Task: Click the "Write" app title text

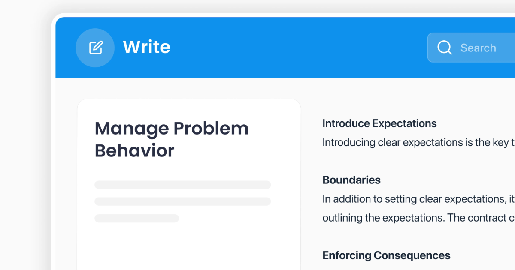Action: (x=147, y=47)
